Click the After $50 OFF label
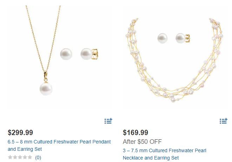232x162 pixels. pos(142,142)
